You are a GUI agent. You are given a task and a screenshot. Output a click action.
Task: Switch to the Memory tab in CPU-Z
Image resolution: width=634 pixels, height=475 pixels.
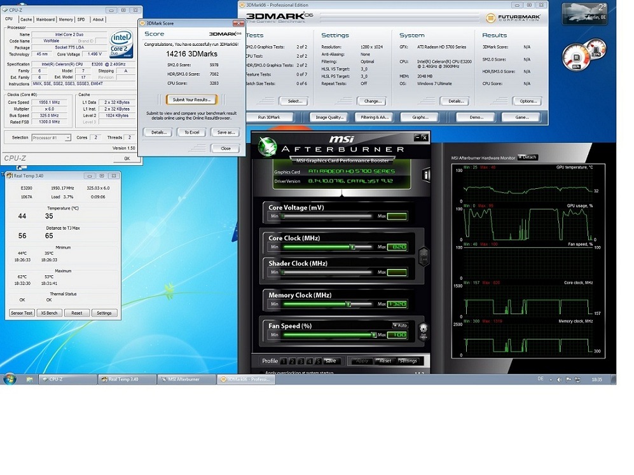[x=66, y=20]
